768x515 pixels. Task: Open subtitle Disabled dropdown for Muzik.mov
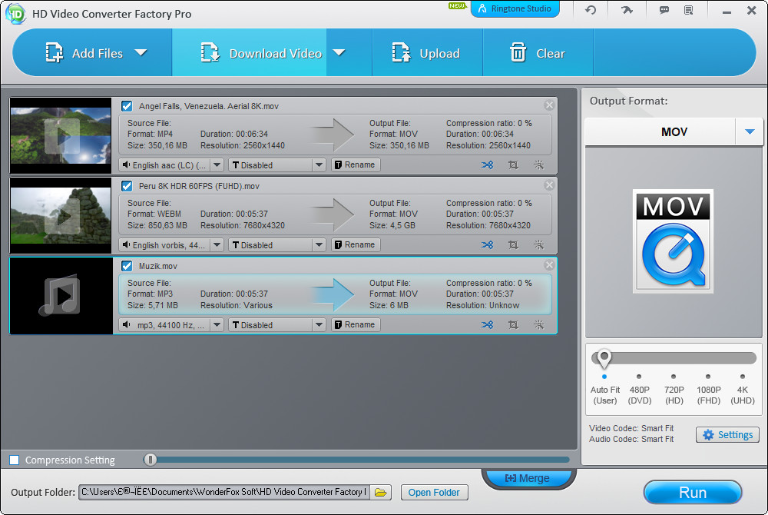pos(319,325)
